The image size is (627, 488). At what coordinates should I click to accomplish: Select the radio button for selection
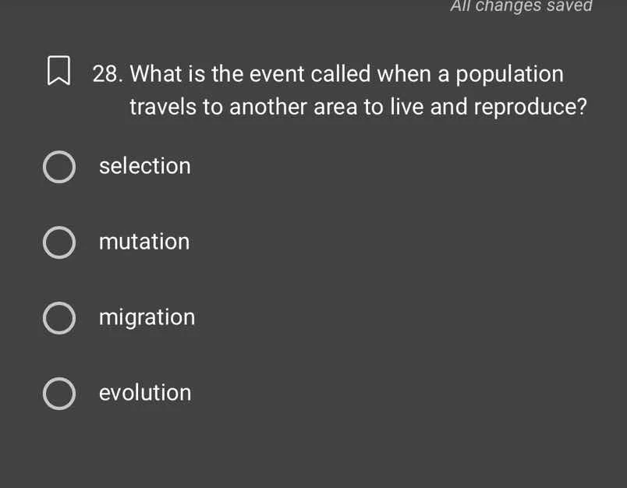pyautogui.click(x=58, y=166)
